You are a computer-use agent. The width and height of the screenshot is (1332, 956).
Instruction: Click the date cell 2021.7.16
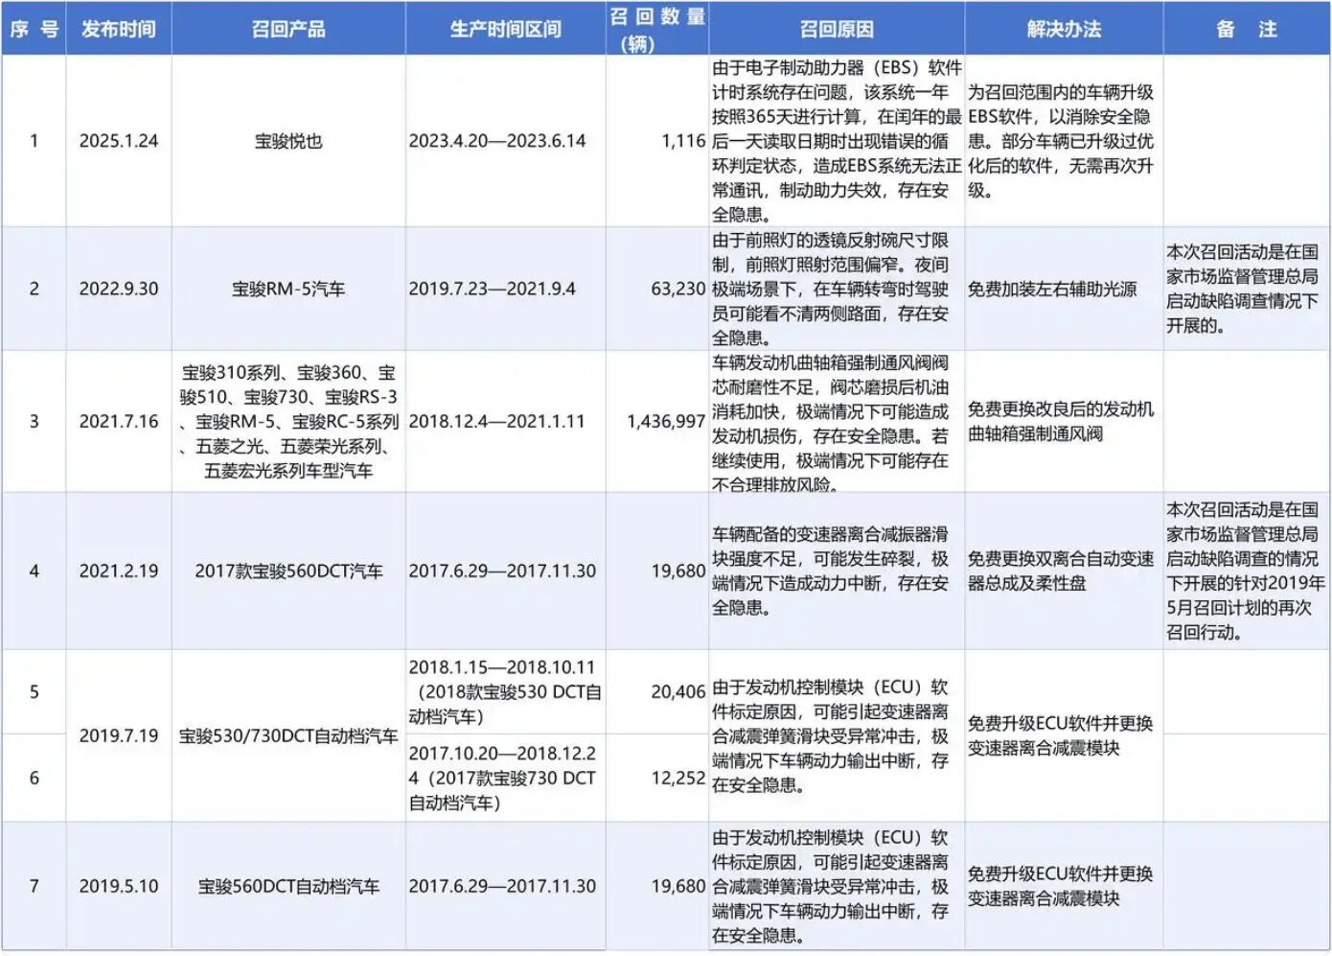pyautogui.click(x=119, y=421)
